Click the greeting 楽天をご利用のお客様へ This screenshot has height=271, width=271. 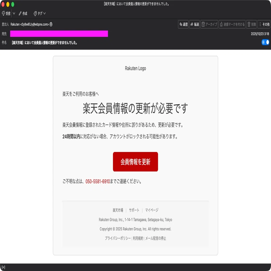click(x=80, y=94)
